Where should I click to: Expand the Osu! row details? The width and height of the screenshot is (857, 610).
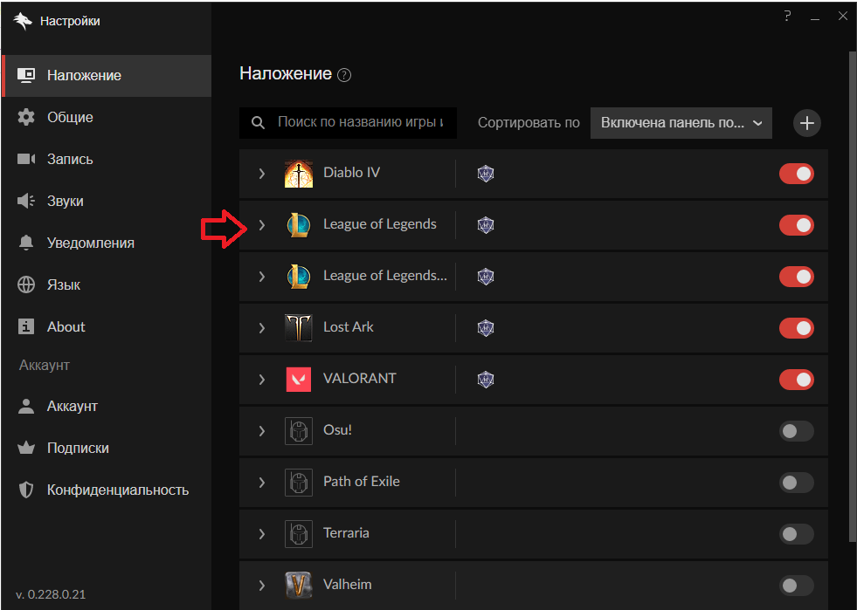pos(262,431)
